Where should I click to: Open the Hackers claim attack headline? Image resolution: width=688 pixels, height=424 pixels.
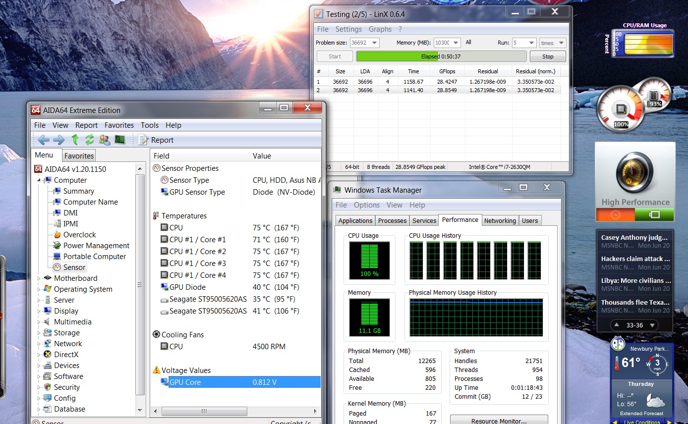635,259
